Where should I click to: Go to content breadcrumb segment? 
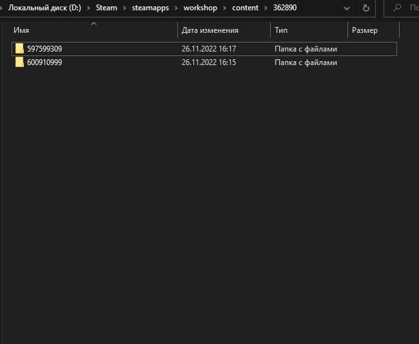click(x=245, y=8)
